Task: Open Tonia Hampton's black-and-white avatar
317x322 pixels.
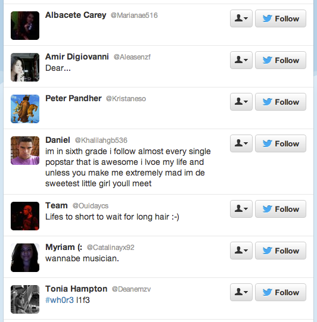Action: click(25, 299)
